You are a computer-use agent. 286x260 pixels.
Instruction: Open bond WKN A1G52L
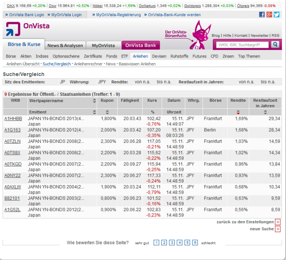tap(12, 210)
